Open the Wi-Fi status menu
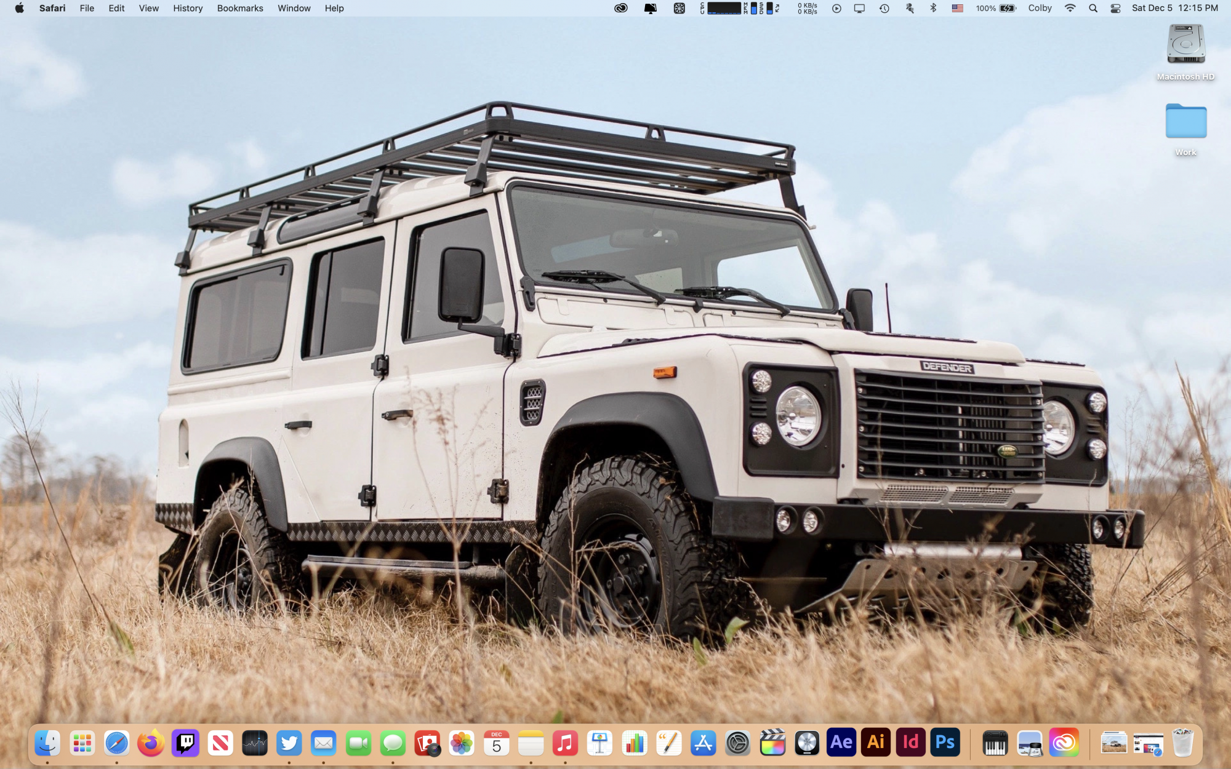Viewport: 1231px width, 769px height. 1070,8
